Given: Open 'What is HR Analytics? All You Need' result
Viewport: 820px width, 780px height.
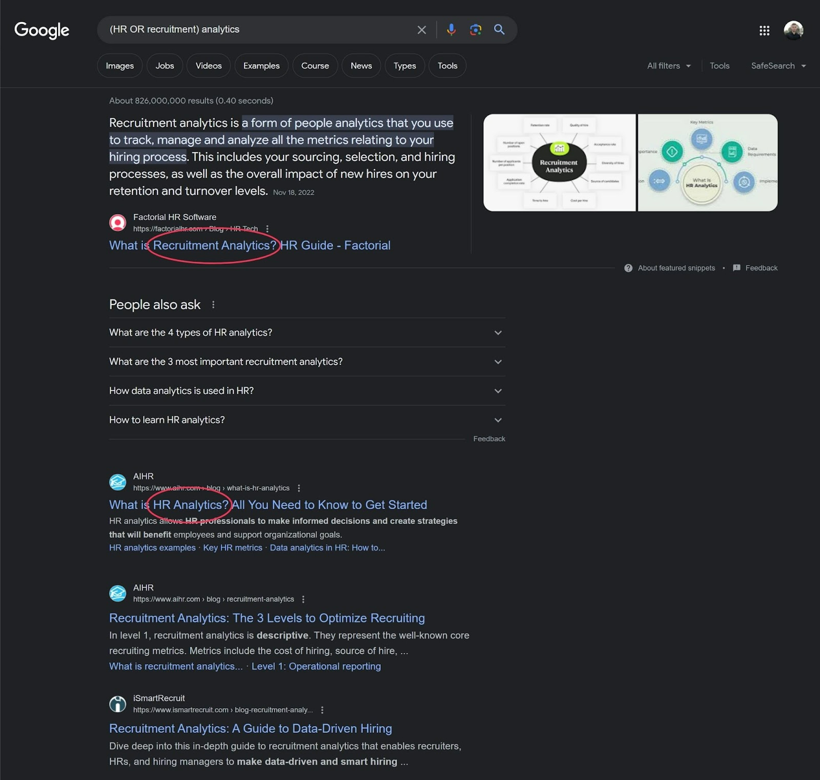Looking at the screenshot, I should (268, 504).
